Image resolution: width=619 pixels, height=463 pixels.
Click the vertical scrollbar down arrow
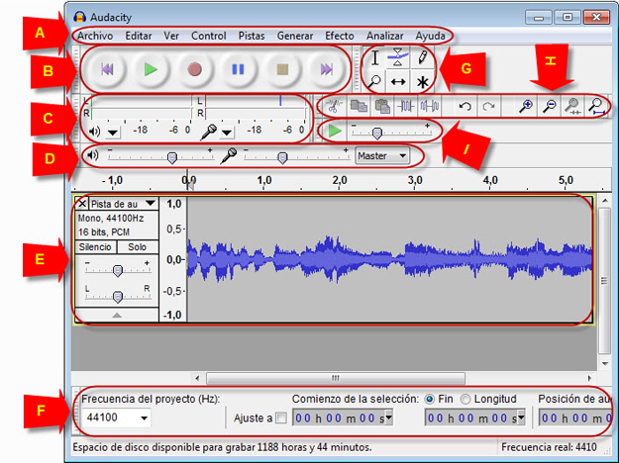coord(605,364)
